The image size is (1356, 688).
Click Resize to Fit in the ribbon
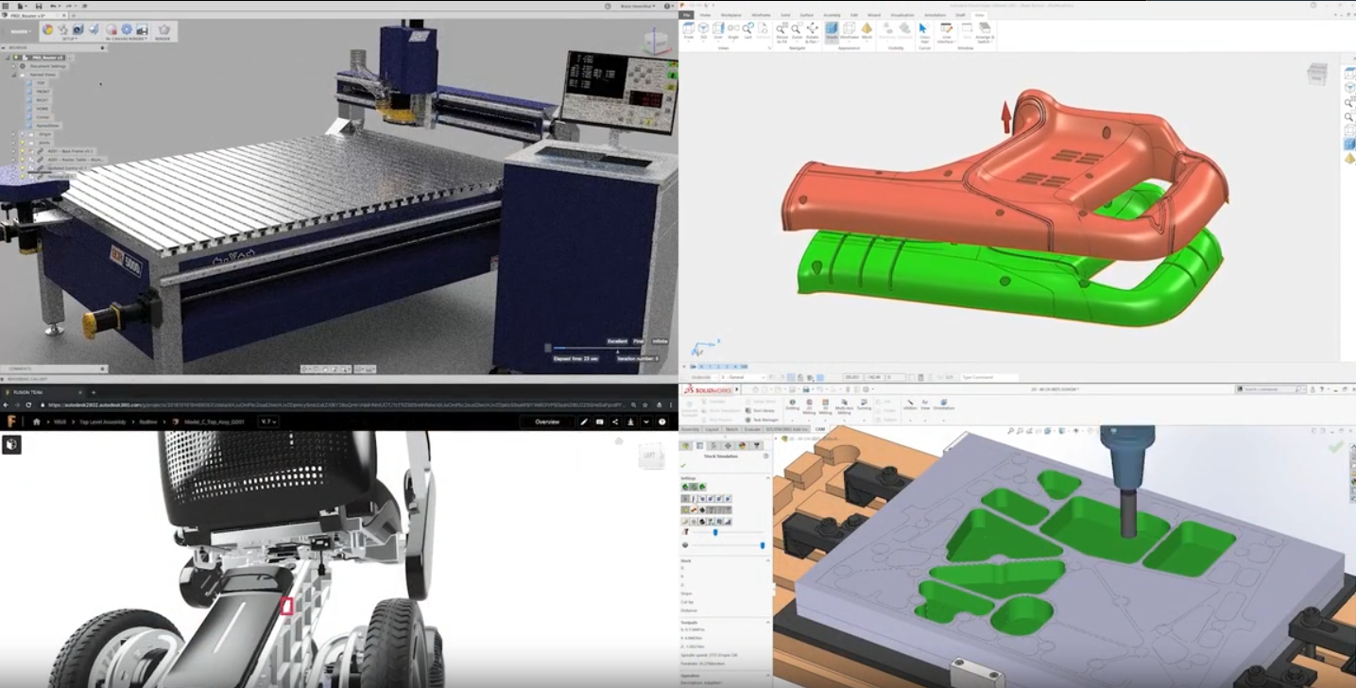click(781, 29)
